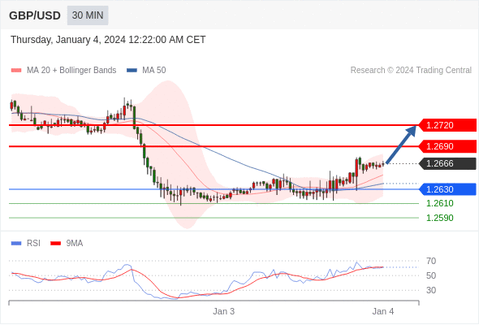Click the 1.2666 current price tag
Screen dimensions: 479x325
tap(447, 163)
